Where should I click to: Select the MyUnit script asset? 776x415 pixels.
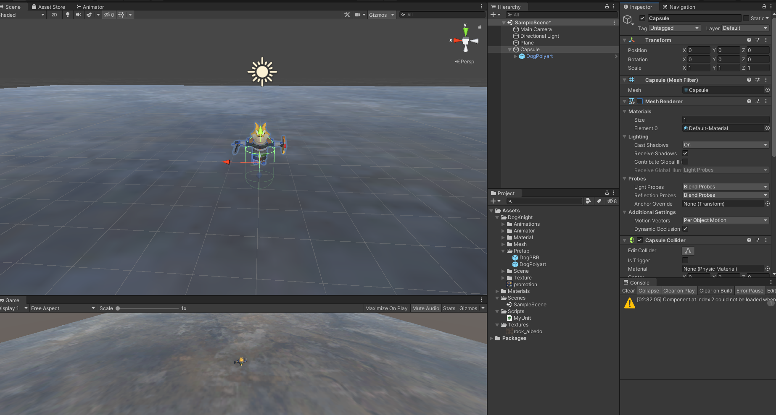519,318
